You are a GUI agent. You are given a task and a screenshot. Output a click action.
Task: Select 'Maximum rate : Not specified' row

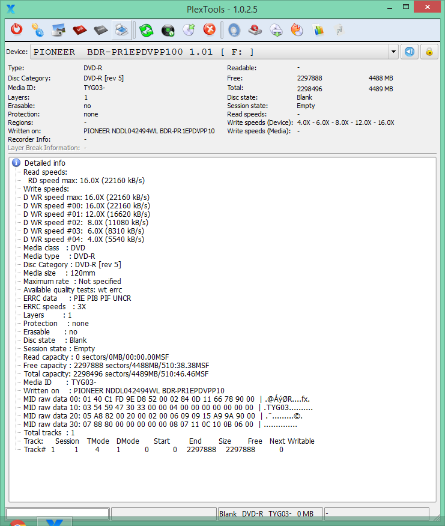pos(72,281)
